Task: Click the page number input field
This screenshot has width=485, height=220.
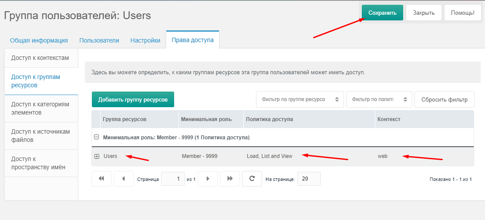Action: tap(173, 179)
